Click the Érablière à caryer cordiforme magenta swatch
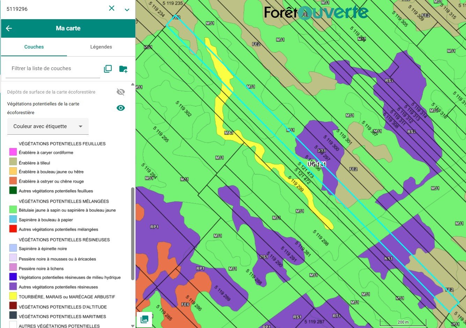Viewport: 466px width, 328px height. 13,152
